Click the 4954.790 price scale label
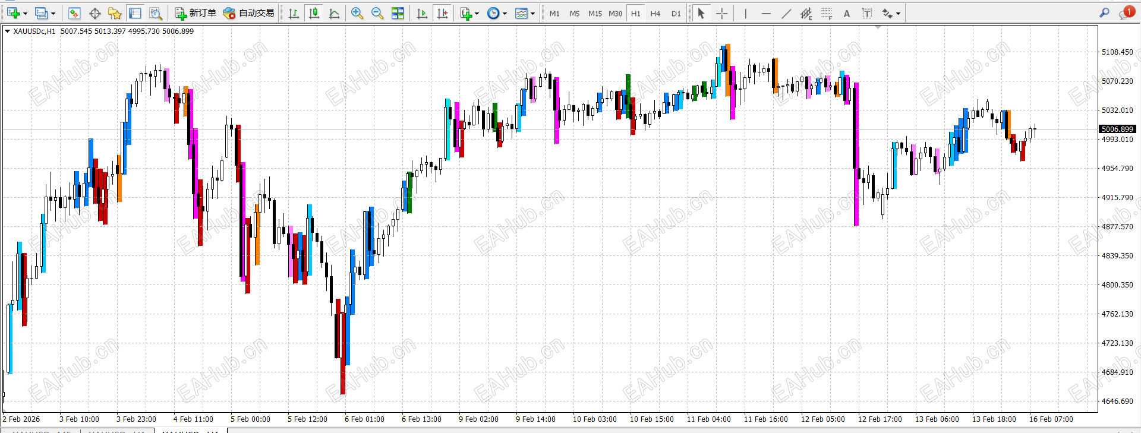1141x433 pixels. (1117, 169)
